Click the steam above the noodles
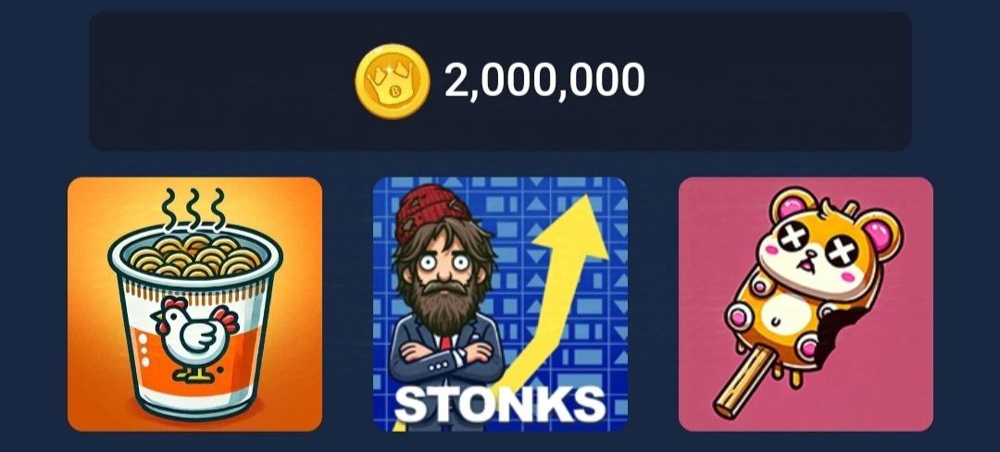This screenshot has width=1000, height=452. pos(194,210)
